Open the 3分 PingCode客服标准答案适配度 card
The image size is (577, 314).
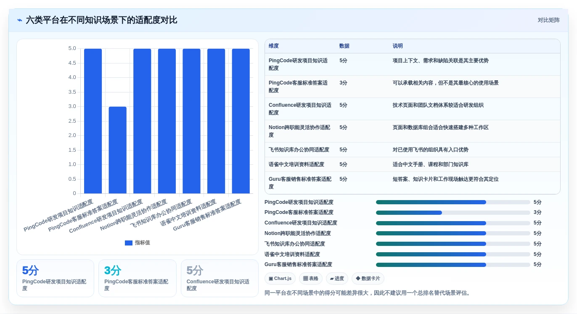(137, 278)
